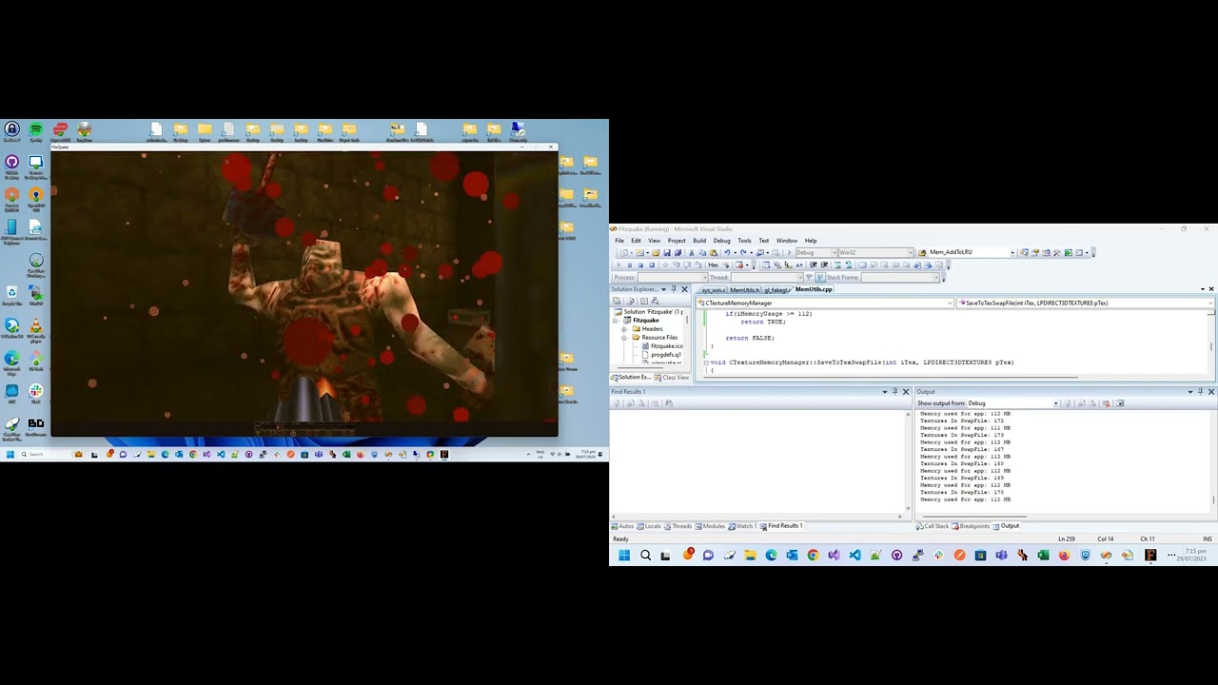
Task: Click the Toggle Word Wrap icon in Output
Action: coord(1120,403)
